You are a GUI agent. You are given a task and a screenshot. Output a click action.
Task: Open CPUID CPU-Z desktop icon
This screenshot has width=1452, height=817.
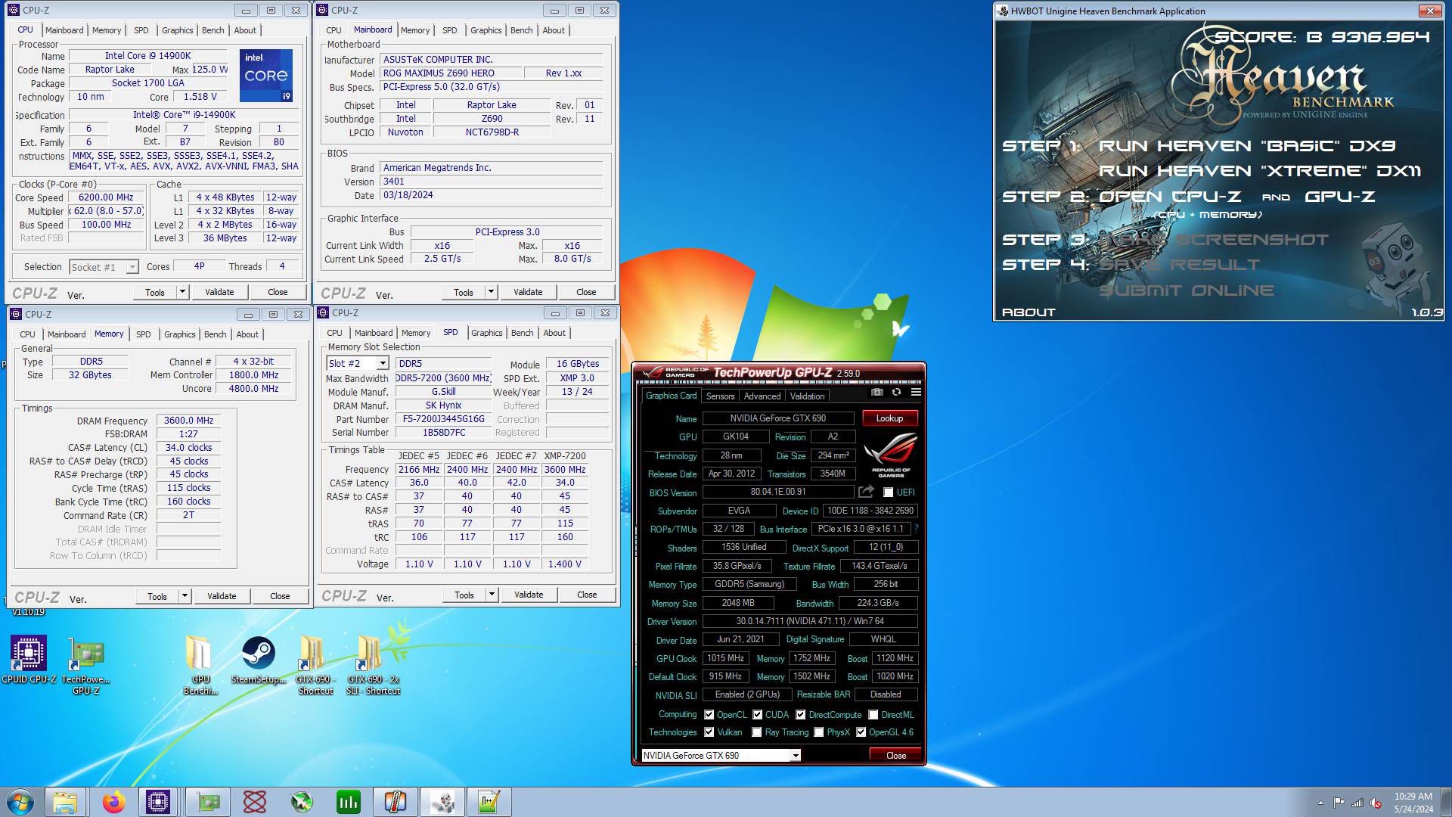pos(29,660)
